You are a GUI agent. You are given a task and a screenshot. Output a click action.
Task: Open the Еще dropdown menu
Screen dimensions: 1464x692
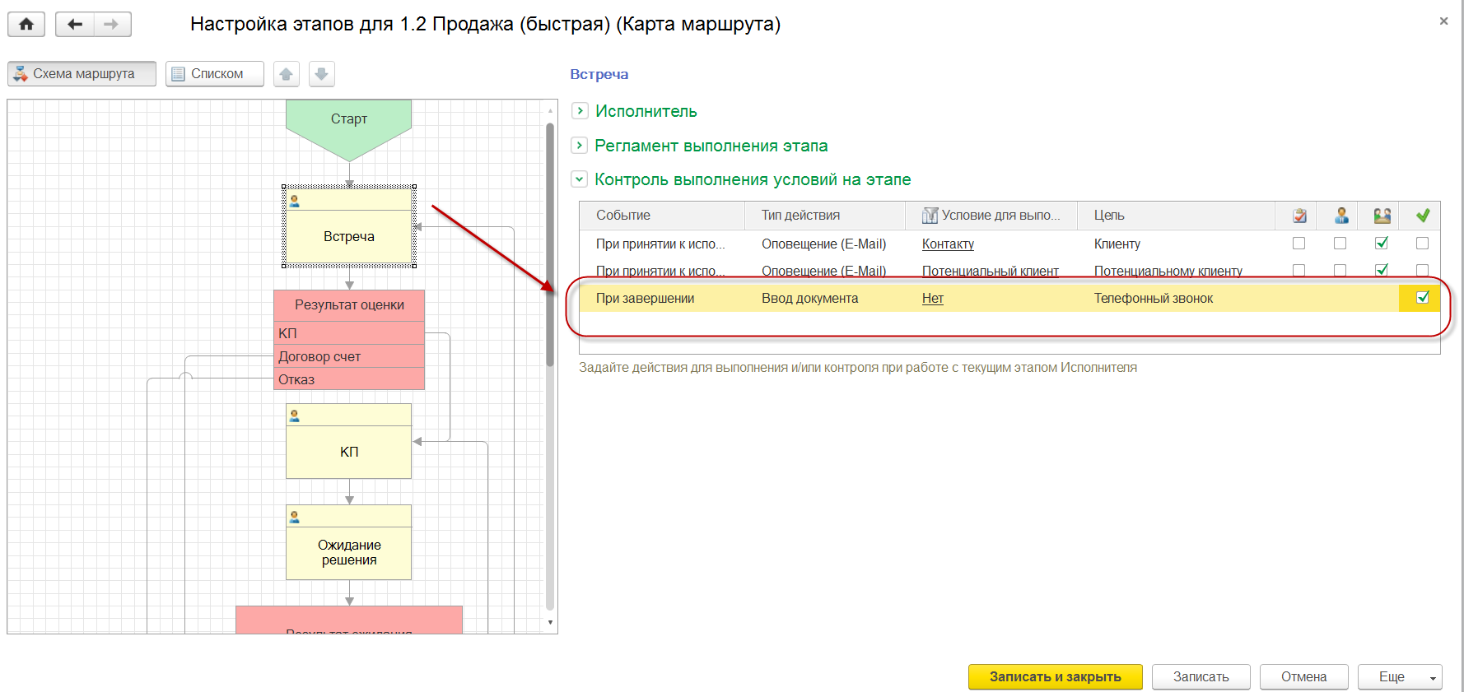coord(1400,676)
